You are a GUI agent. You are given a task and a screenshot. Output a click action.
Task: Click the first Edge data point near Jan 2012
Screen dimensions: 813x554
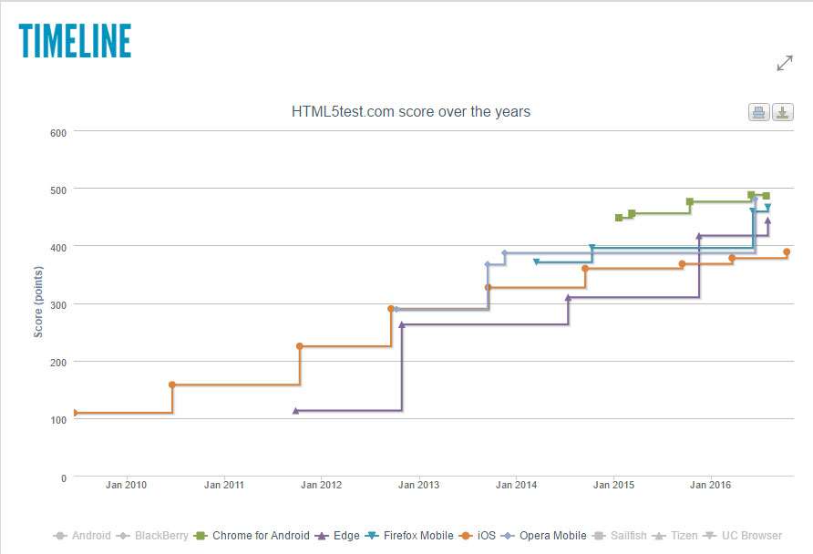[295, 411]
